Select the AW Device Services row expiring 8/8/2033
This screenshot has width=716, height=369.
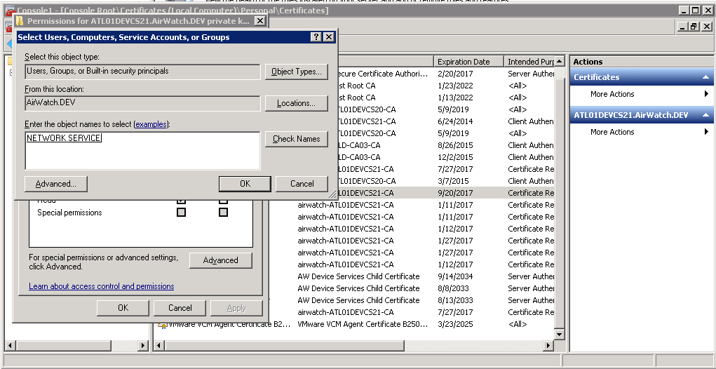click(412, 288)
